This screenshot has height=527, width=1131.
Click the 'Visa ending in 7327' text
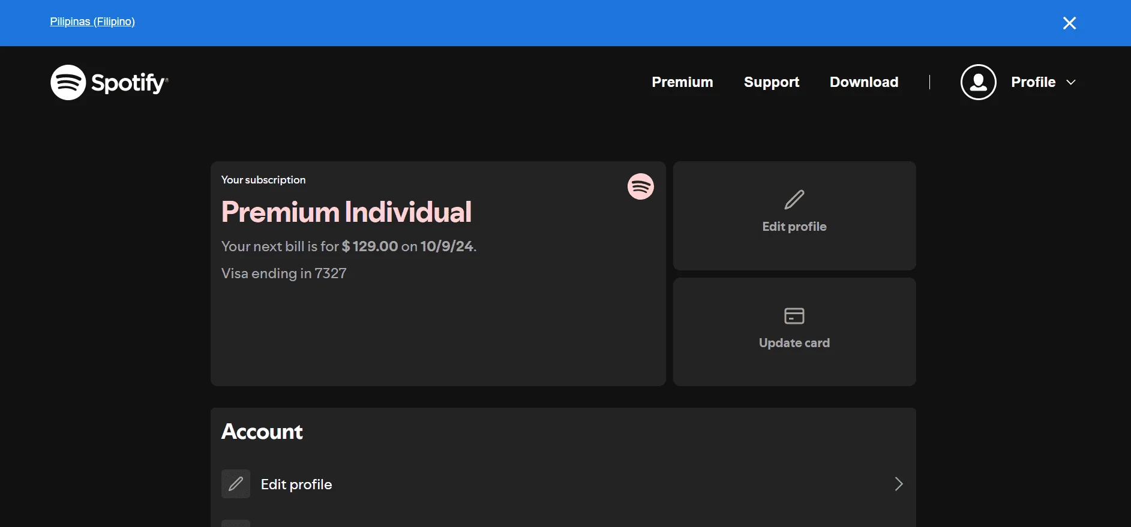click(x=284, y=273)
